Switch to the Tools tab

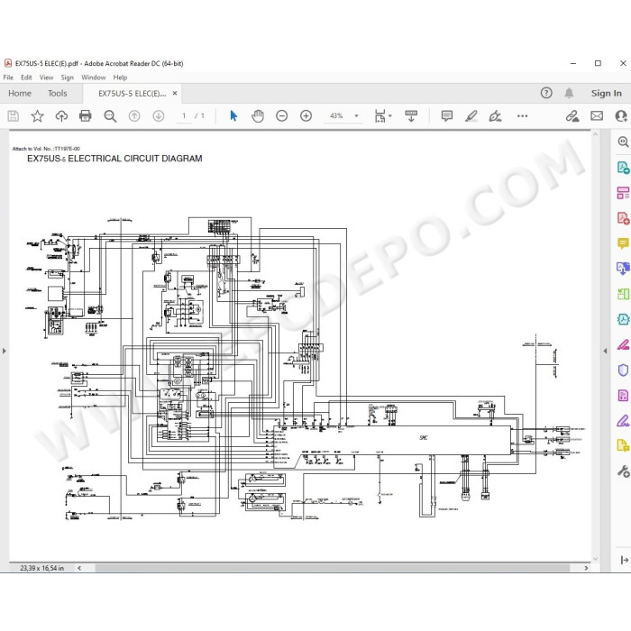coord(57,94)
